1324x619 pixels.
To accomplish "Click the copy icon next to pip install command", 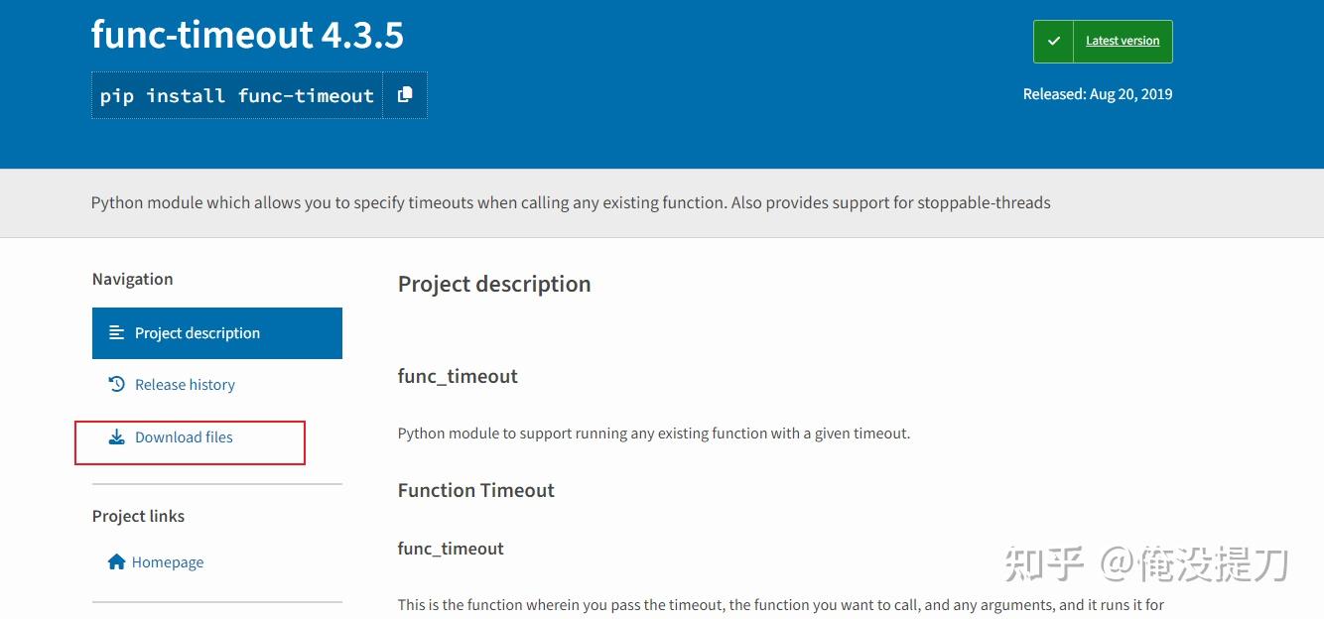I will [405, 94].
